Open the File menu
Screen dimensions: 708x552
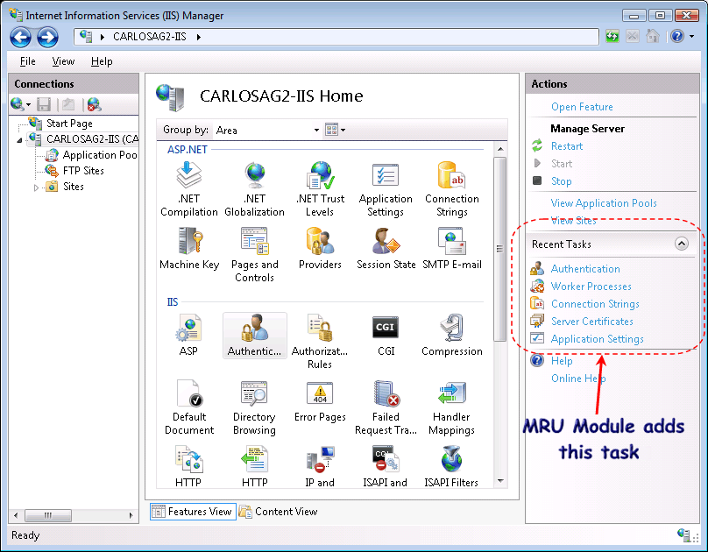(27, 61)
